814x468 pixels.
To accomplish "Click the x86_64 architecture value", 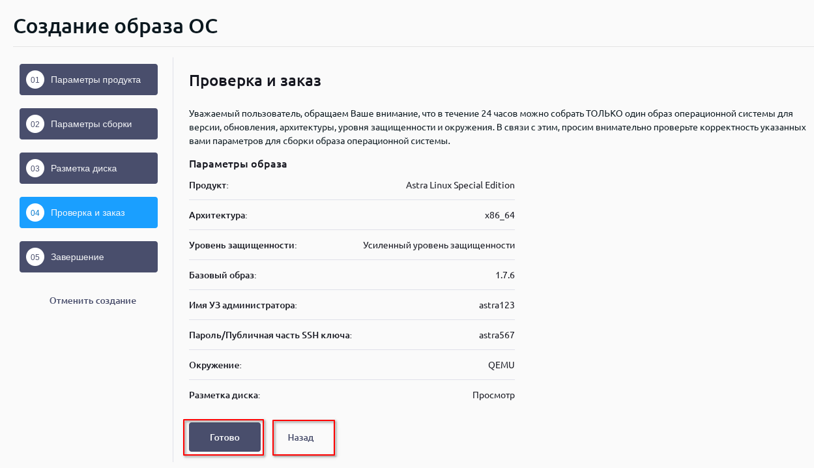I will (x=500, y=215).
